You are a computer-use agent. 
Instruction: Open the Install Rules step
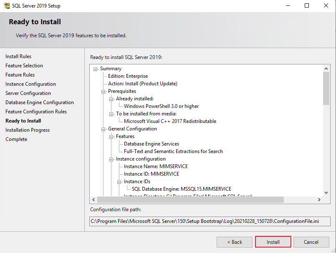[18, 56]
